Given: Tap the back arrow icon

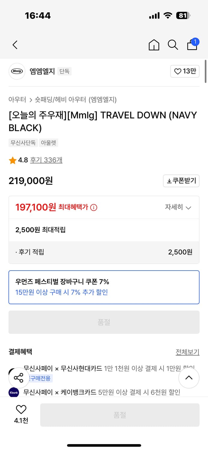Looking at the screenshot, I should pyautogui.click(x=15, y=45).
